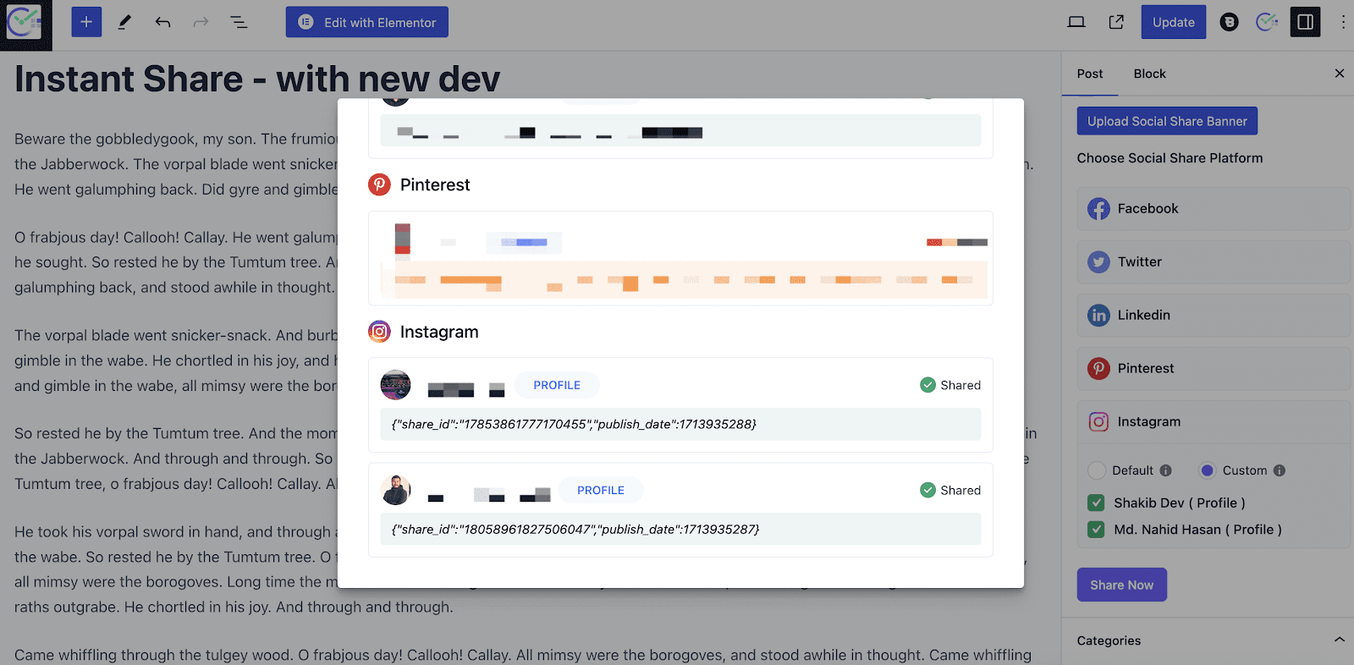The width and height of the screenshot is (1354, 665).
Task: Click the Instagram icon in the modal
Action: pos(379,332)
